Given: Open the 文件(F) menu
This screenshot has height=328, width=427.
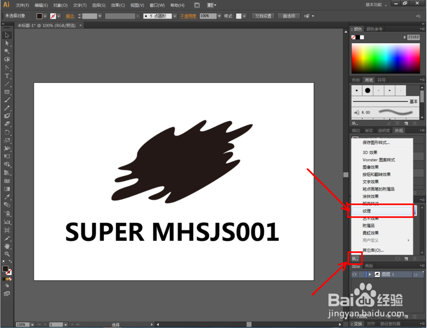Looking at the screenshot, I should click(22, 5).
